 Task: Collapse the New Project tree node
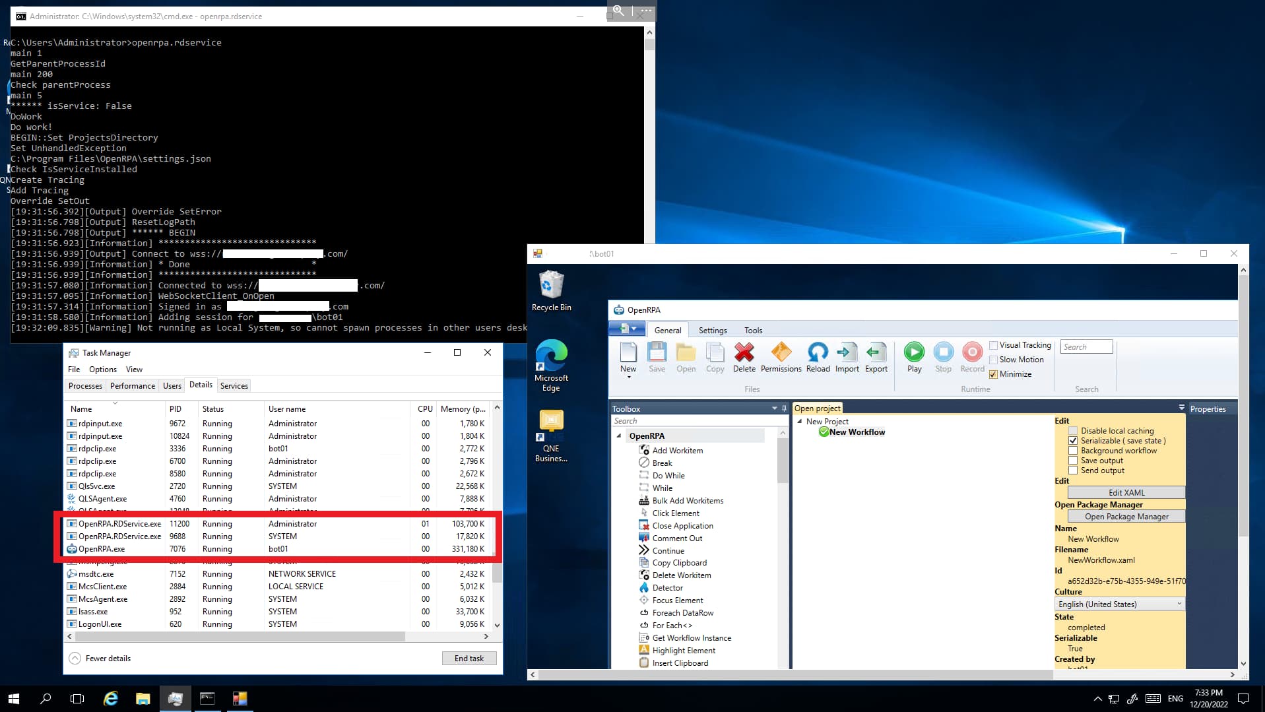click(x=800, y=422)
